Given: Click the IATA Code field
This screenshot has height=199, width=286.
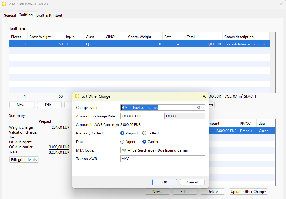Looking at the screenshot, I should (x=163, y=150).
